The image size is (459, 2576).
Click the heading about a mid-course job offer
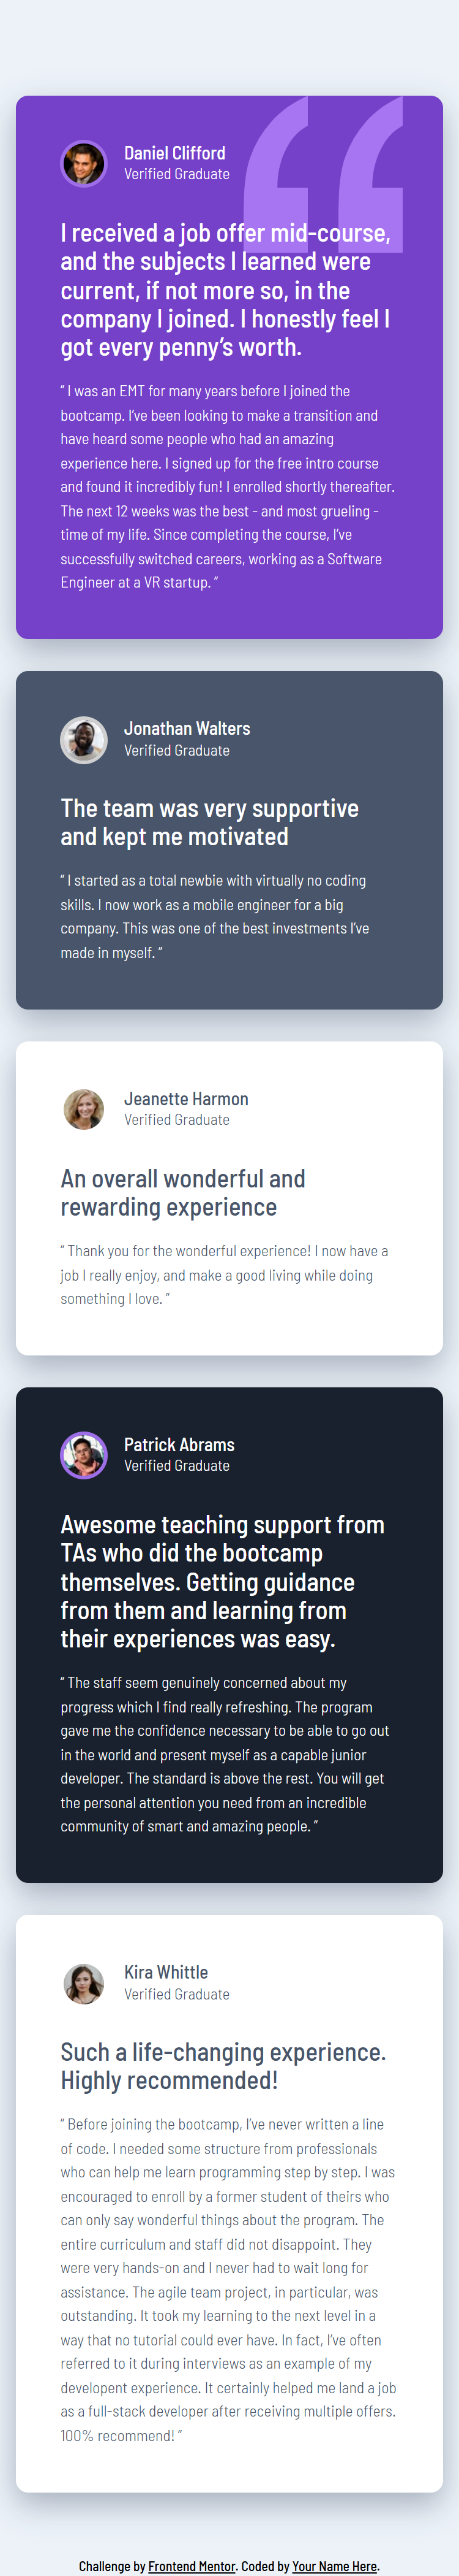click(225, 290)
